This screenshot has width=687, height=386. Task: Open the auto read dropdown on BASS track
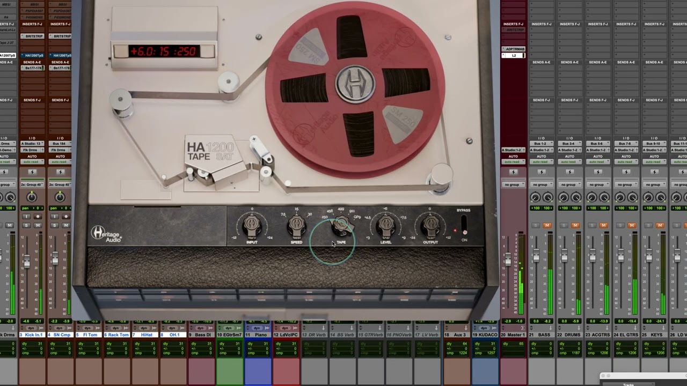[x=542, y=161]
